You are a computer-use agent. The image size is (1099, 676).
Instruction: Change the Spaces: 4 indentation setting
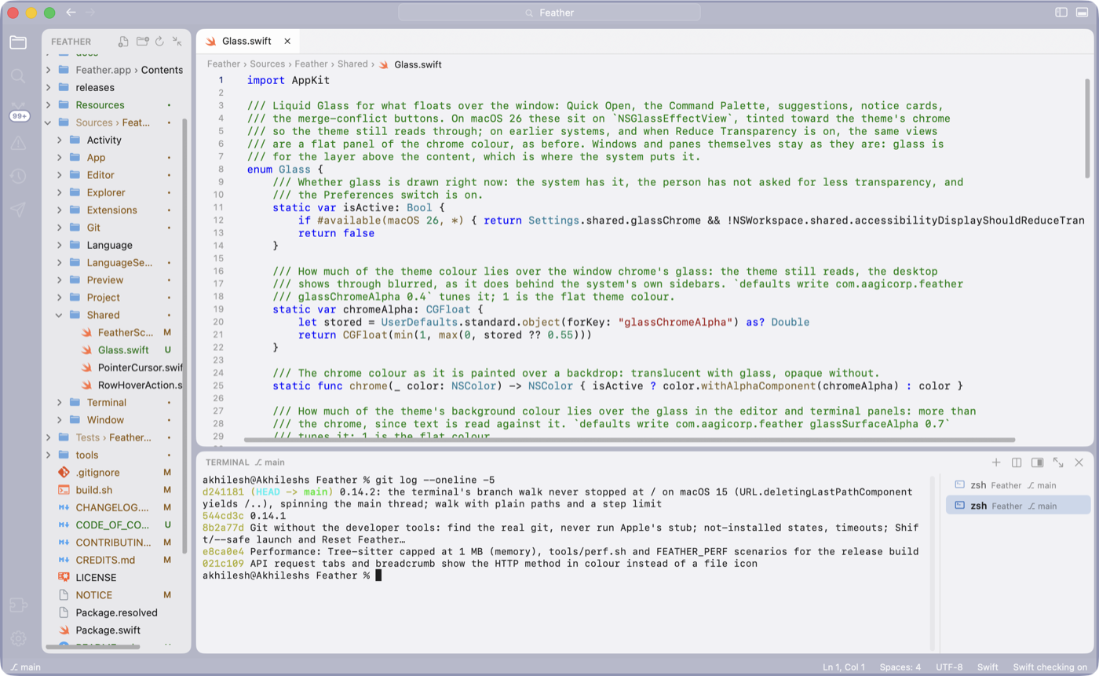(x=900, y=667)
